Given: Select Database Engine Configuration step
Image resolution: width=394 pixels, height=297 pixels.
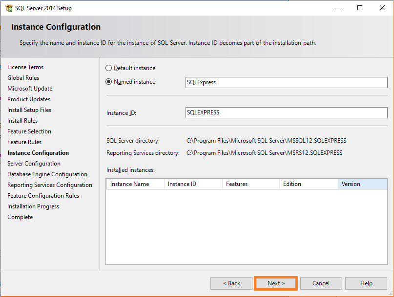Looking at the screenshot, I should coord(47,174).
